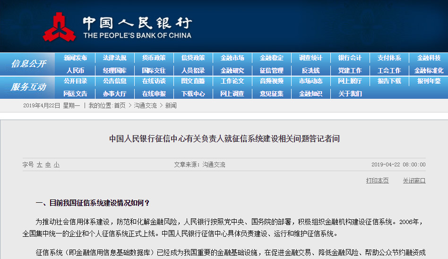Screen dimensions: 448x259
Task: Select 在线访谈 menu item
Action: coord(154,81)
